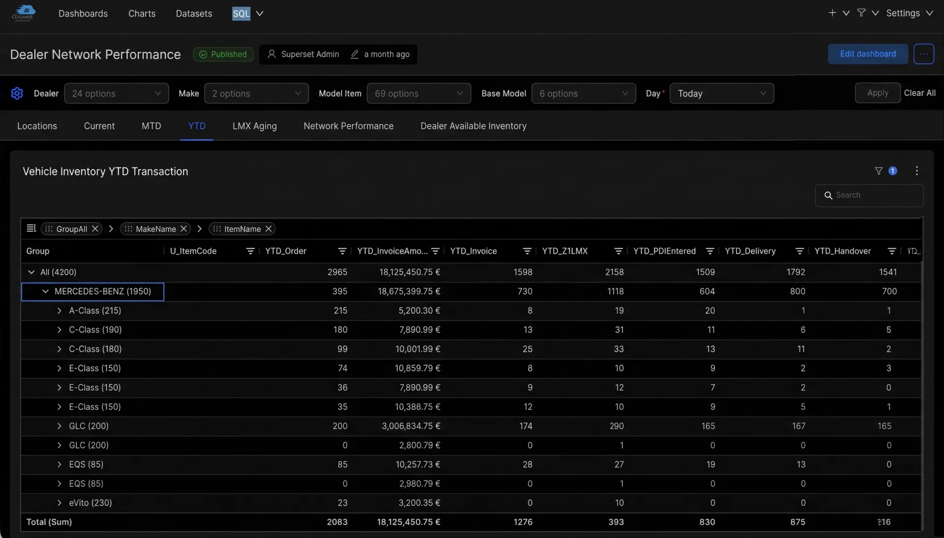Switch to the LMX Aging tab
Viewport: 944px width, 538px height.
(255, 126)
